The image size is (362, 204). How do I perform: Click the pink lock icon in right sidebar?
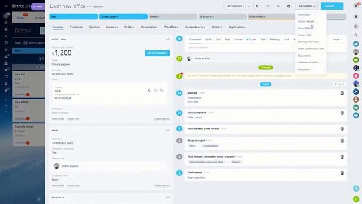[x=356, y=75]
